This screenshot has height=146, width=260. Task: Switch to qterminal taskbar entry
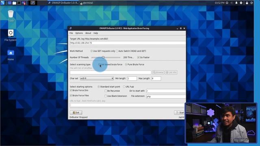click(x=87, y=3)
